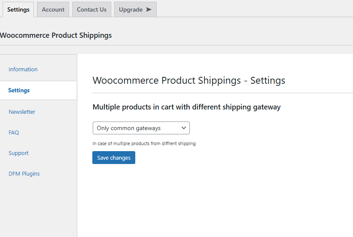Click the Multiple products in cart subheading
The height and width of the screenshot is (237, 353).
tap(186, 107)
